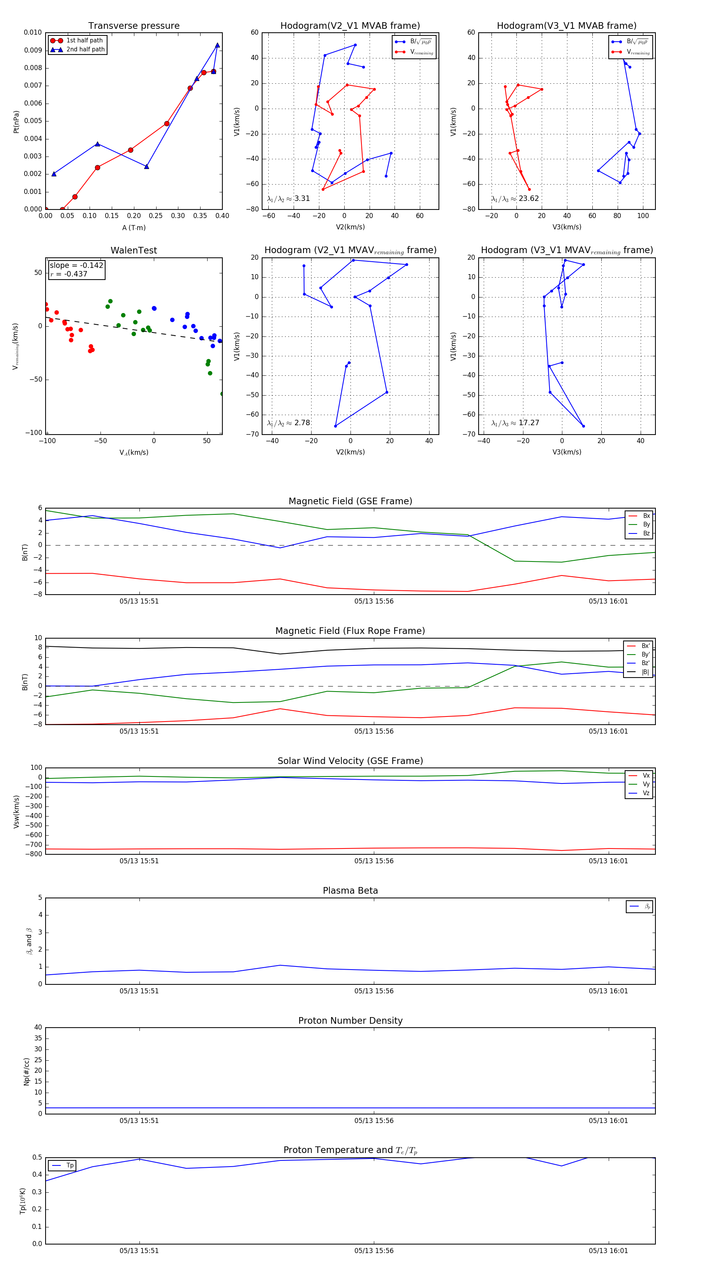Screen dimensions: 701x1285
Task: Select the By' legend entry in Flux Rope frame
Action: [x=638, y=655]
